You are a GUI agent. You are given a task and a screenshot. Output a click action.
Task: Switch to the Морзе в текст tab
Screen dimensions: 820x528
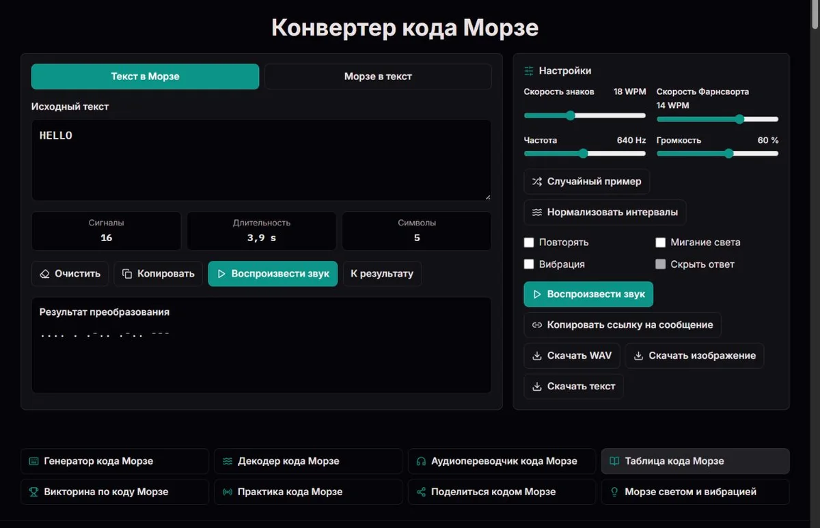[x=378, y=77]
